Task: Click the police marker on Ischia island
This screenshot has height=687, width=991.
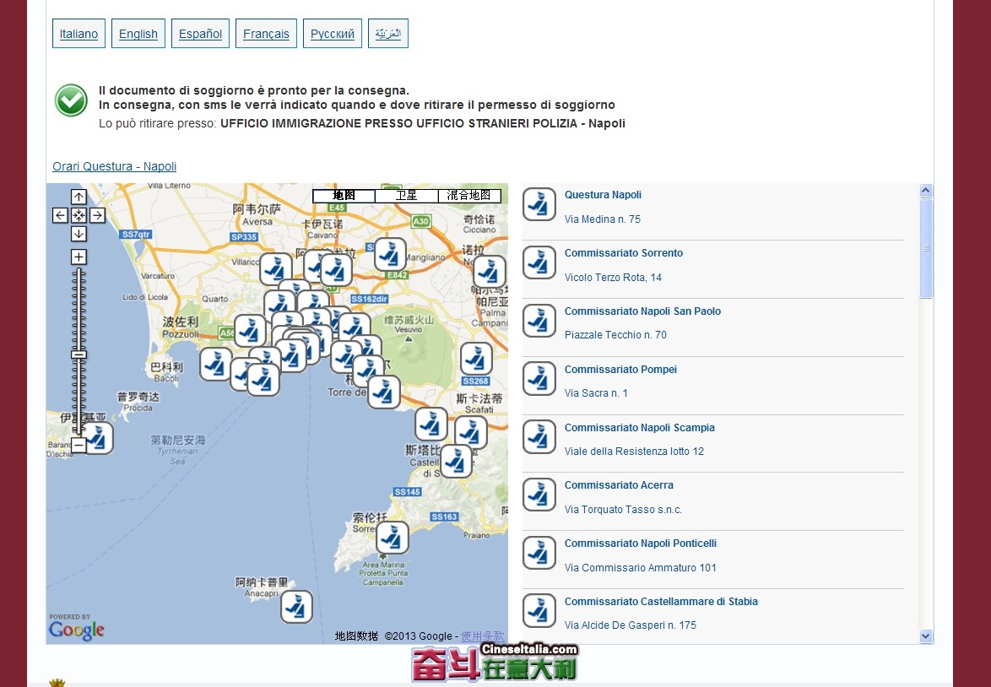Action: click(100, 438)
